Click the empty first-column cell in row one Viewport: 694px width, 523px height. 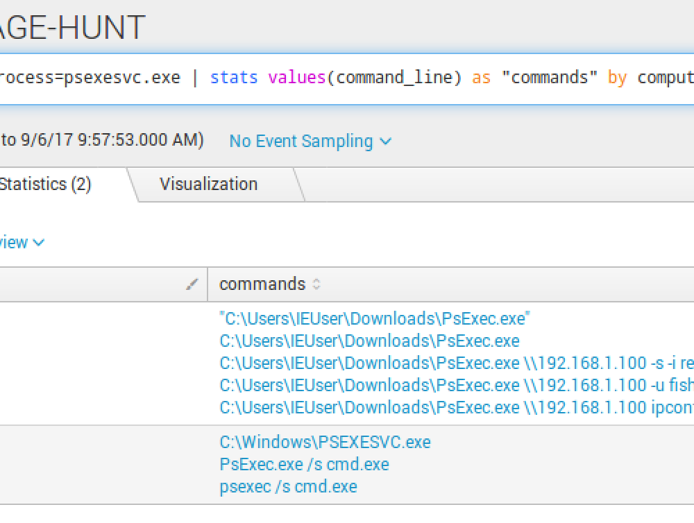[x=103, y=363]
